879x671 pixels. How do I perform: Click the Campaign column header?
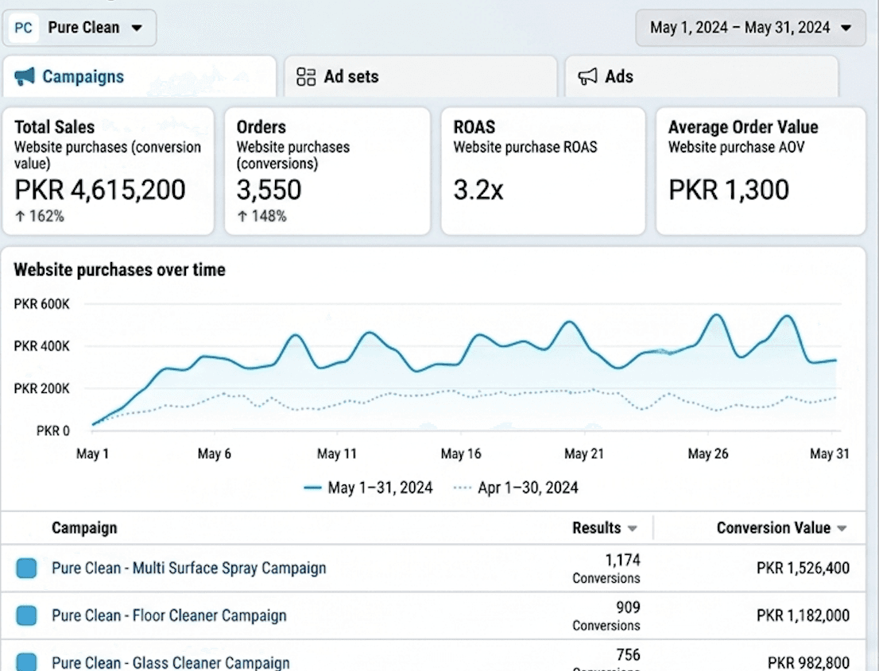[84, 528]
